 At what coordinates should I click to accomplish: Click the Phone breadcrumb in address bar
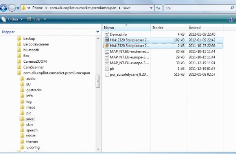[x=37, y=8]
